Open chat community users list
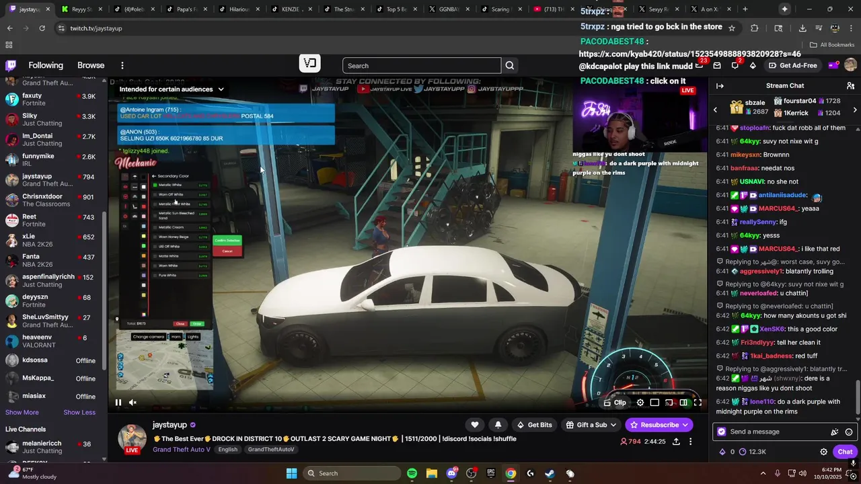The width and height of the screenshot is (861, 484). [850, 86]
